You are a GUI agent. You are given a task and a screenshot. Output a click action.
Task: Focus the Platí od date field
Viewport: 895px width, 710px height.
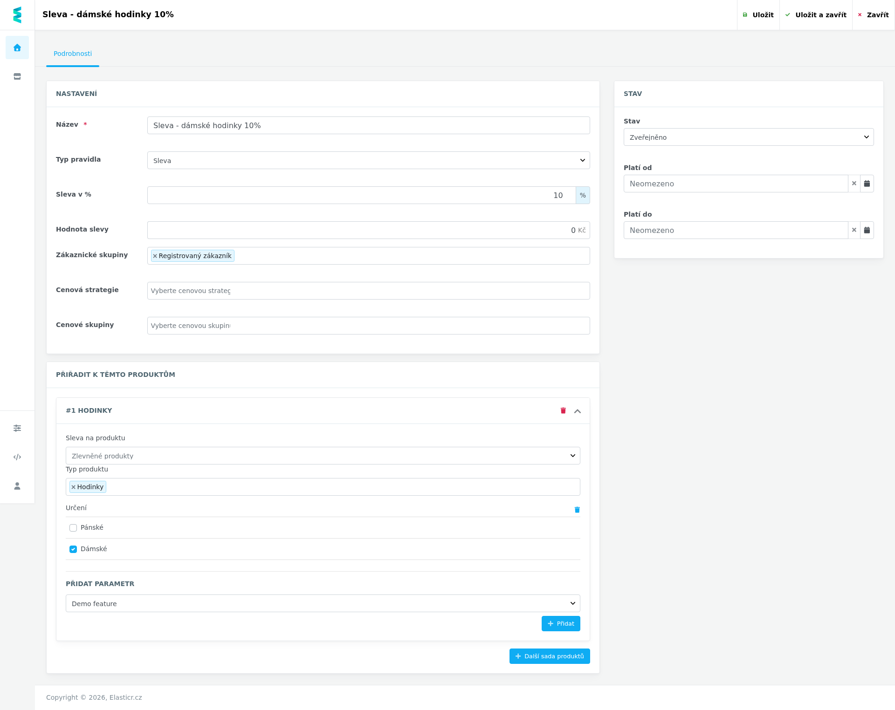[736, 184]
